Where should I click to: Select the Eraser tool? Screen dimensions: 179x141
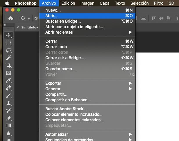pyautogui.click(x=8, y=118)
